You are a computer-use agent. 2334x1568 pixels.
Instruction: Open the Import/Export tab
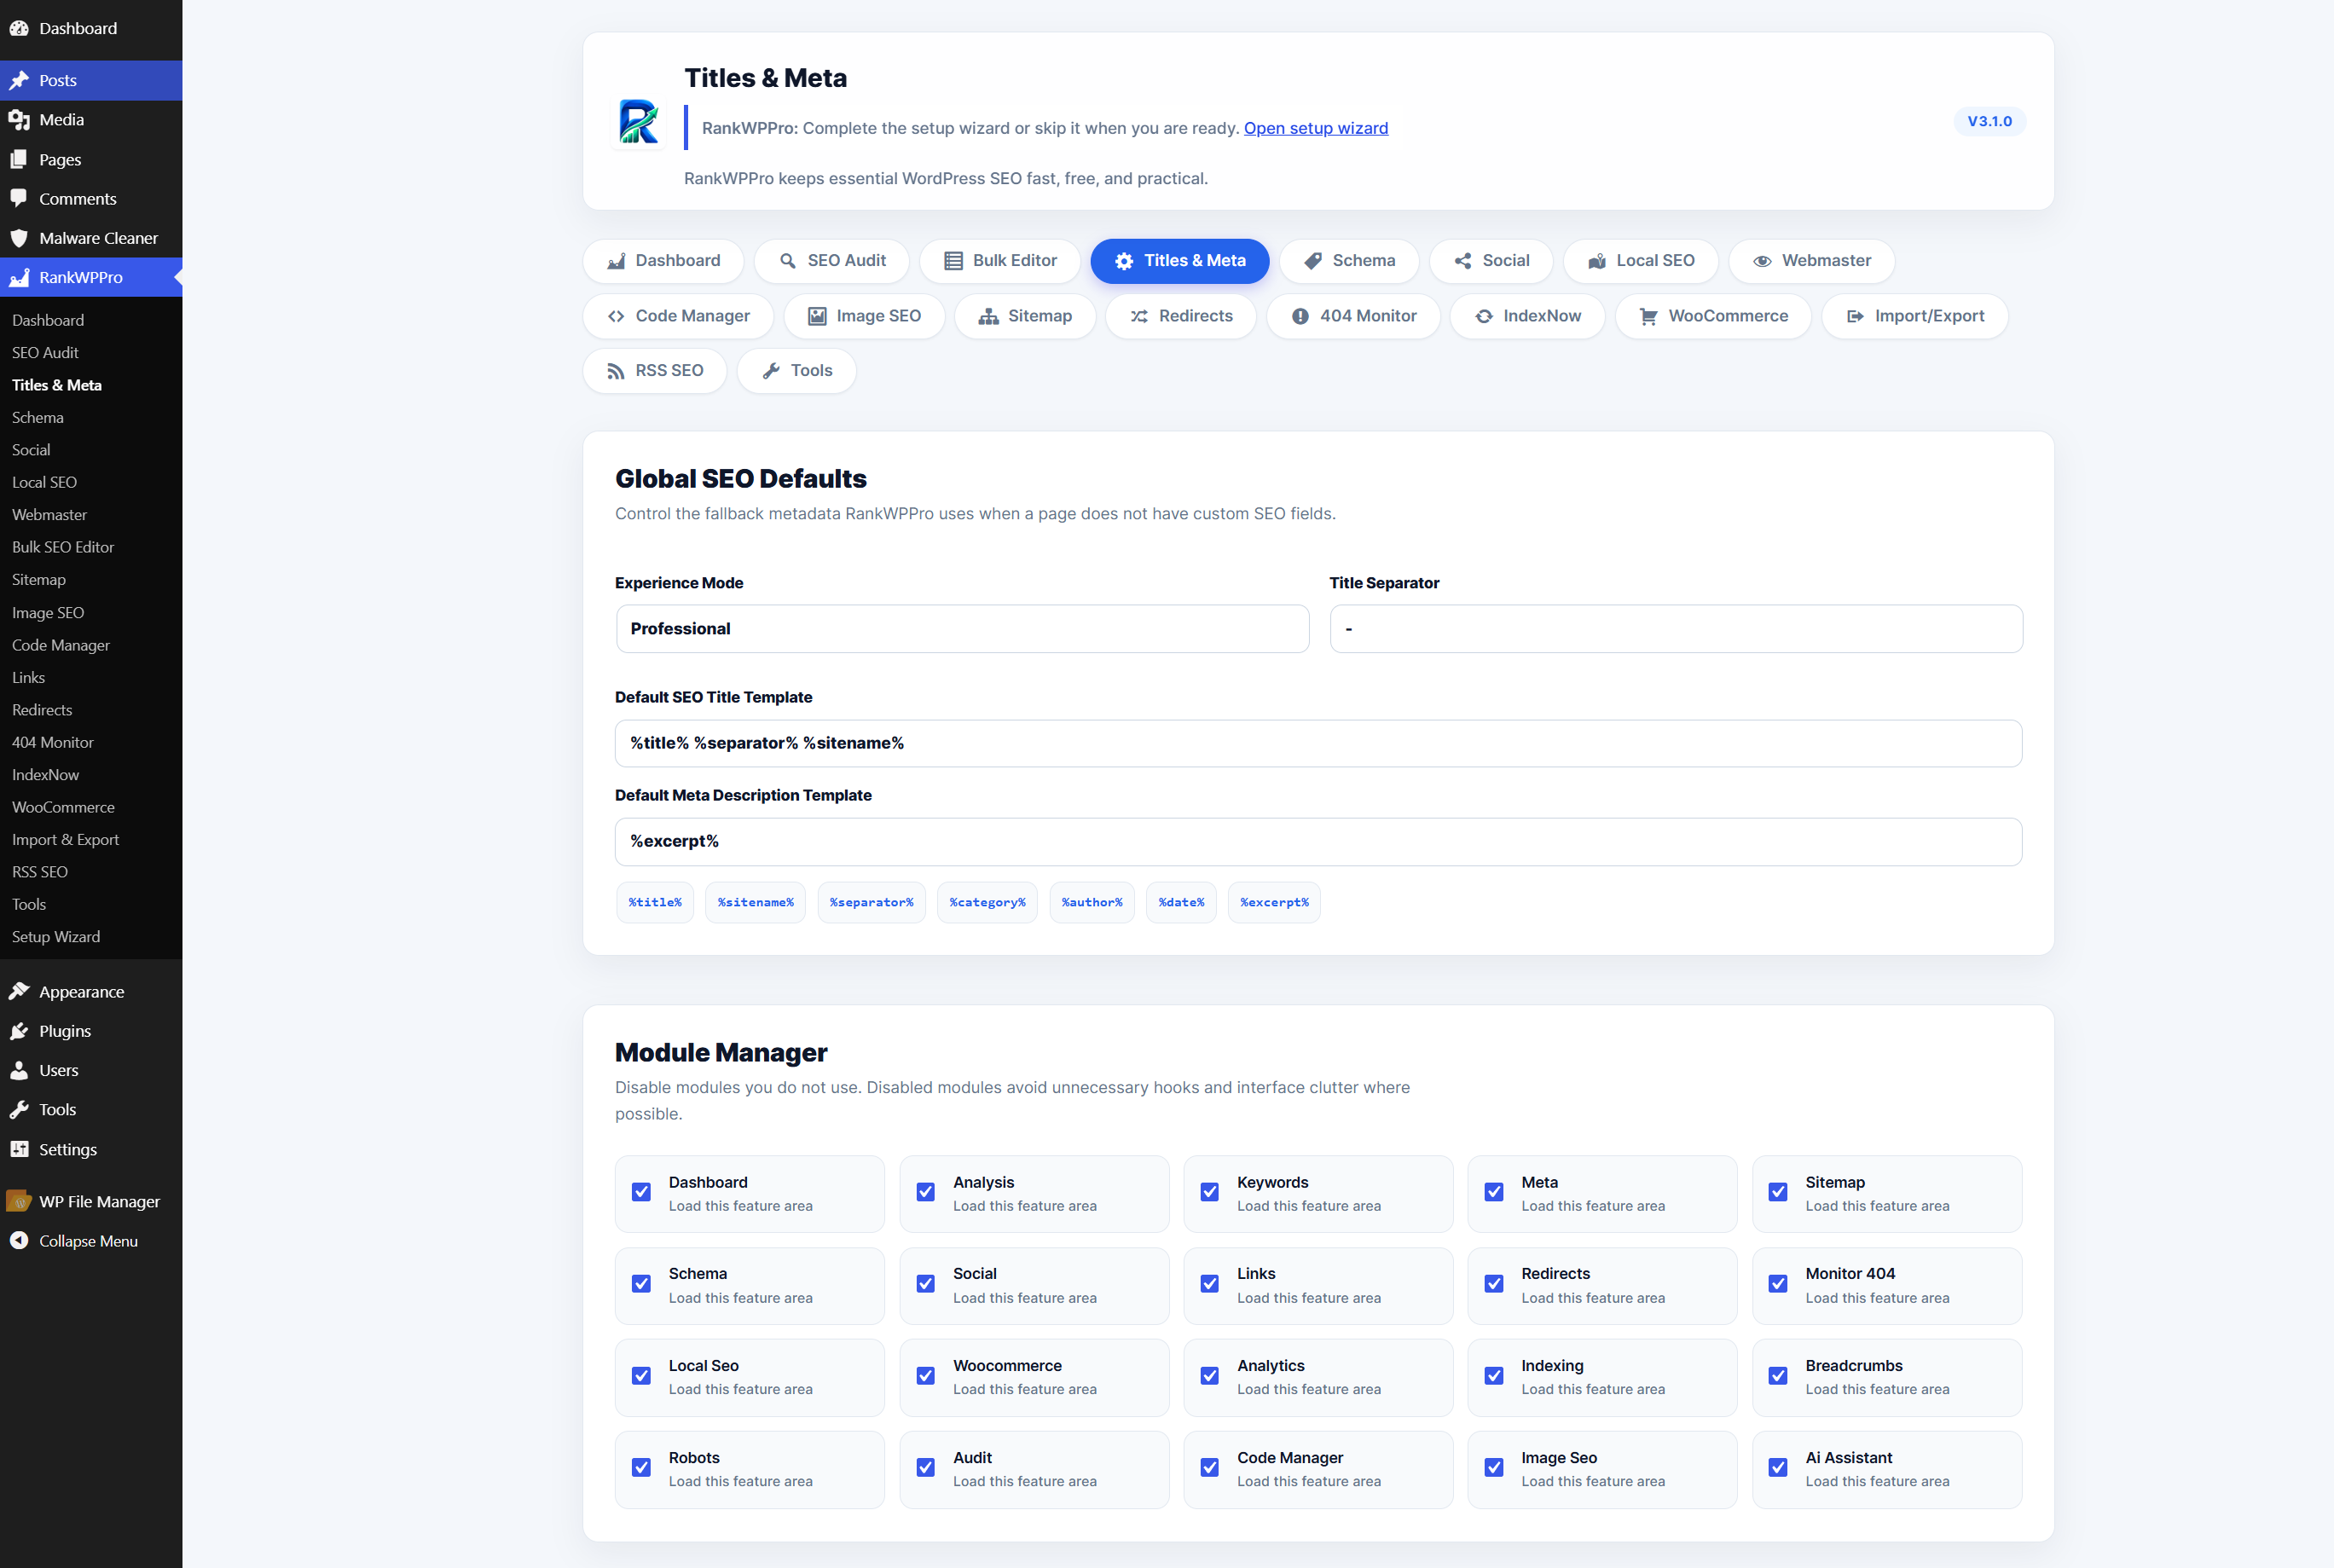[x=1914, y=316]
